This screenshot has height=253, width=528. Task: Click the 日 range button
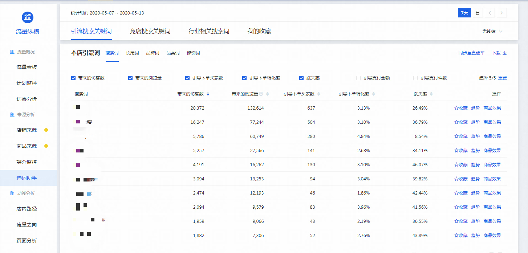pos(478,13)
